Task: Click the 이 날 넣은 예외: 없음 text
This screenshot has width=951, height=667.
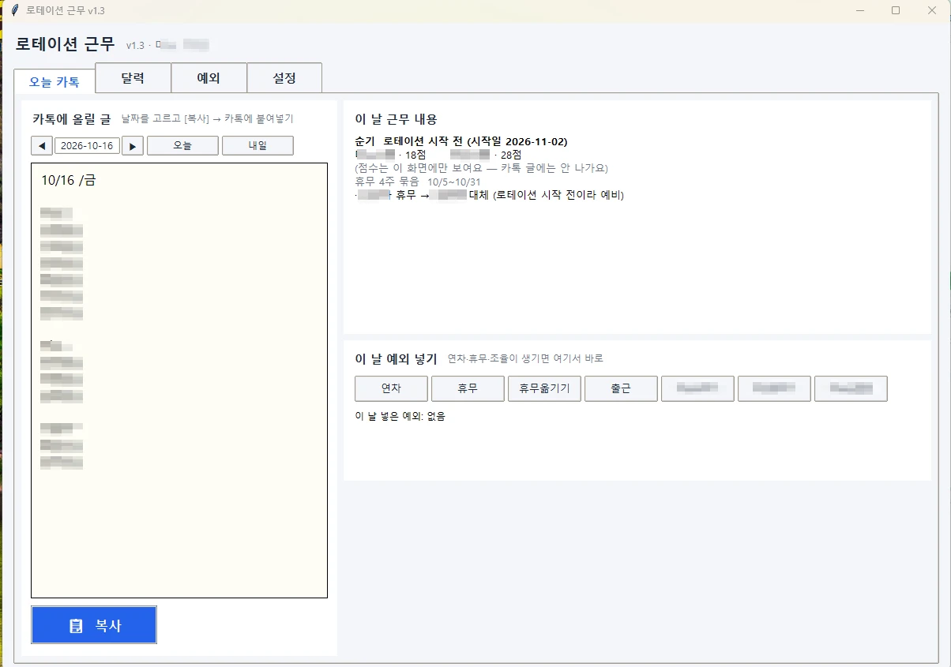Action: [x=400, y=416]
